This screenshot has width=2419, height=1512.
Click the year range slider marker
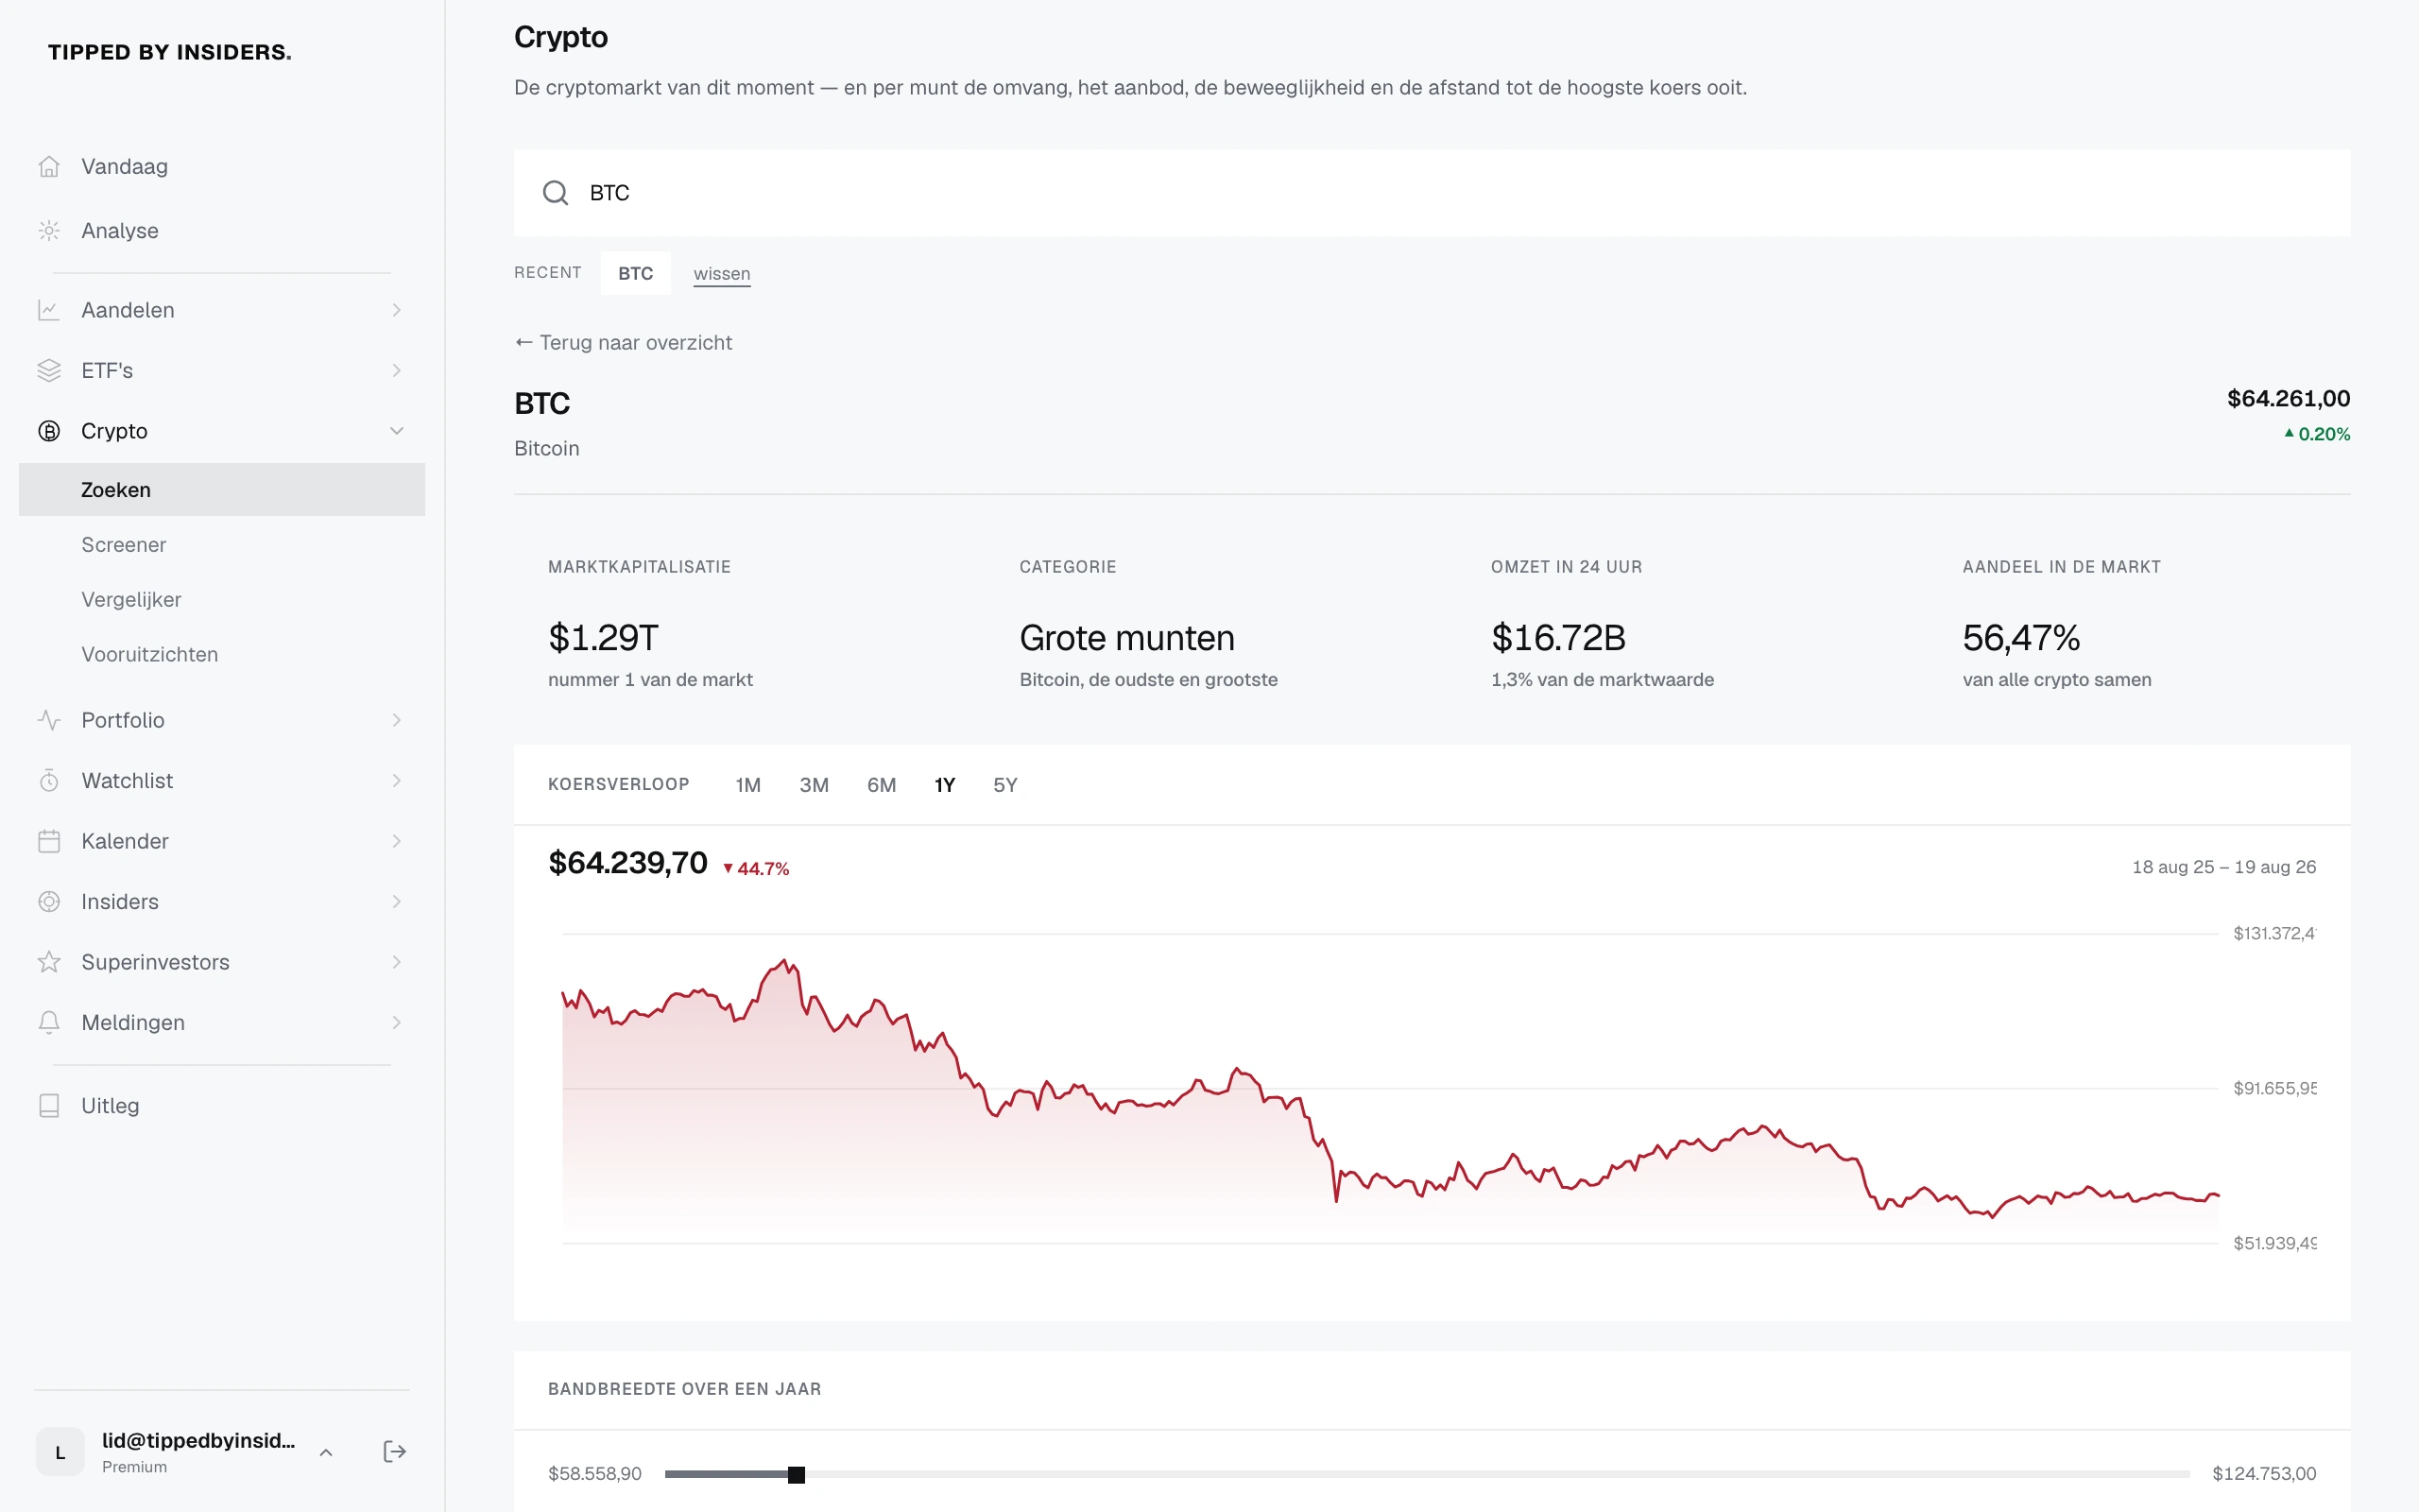coord(796,1474)
